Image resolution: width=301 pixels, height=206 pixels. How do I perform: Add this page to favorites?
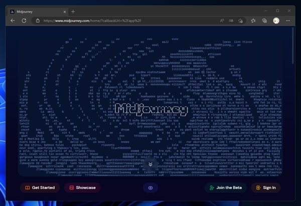tap(240, 21)
